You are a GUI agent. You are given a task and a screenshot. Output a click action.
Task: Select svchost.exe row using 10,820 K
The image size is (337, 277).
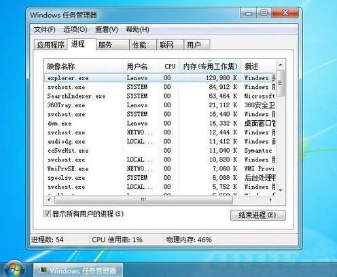click(160, 160)
